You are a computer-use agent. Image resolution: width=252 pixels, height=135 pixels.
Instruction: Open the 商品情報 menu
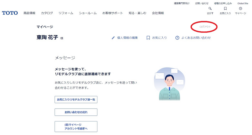[x=29, y=13]
